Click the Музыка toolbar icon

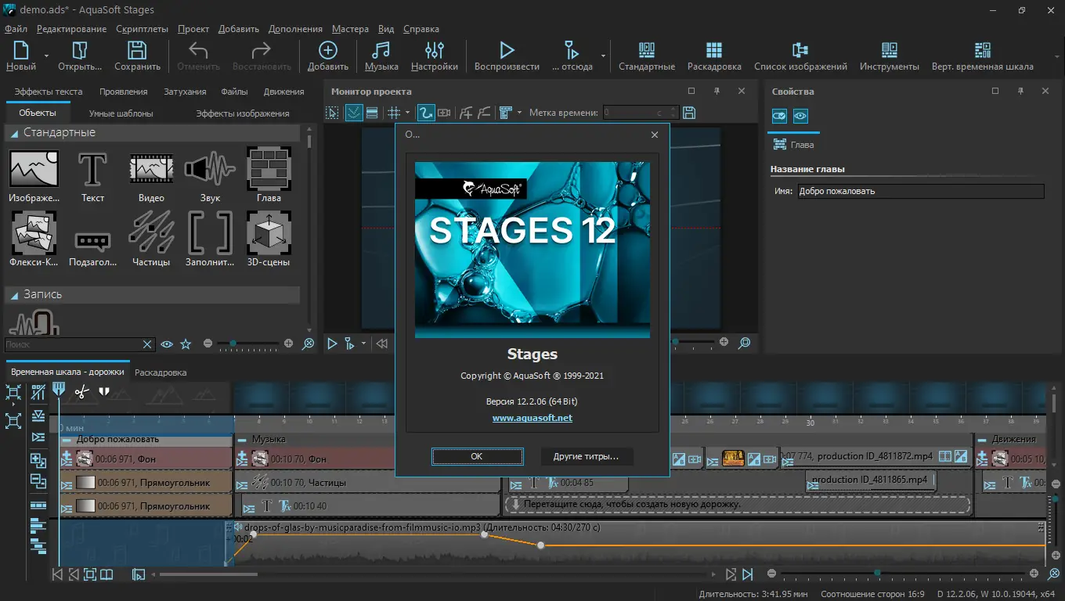tap(381, 50)
